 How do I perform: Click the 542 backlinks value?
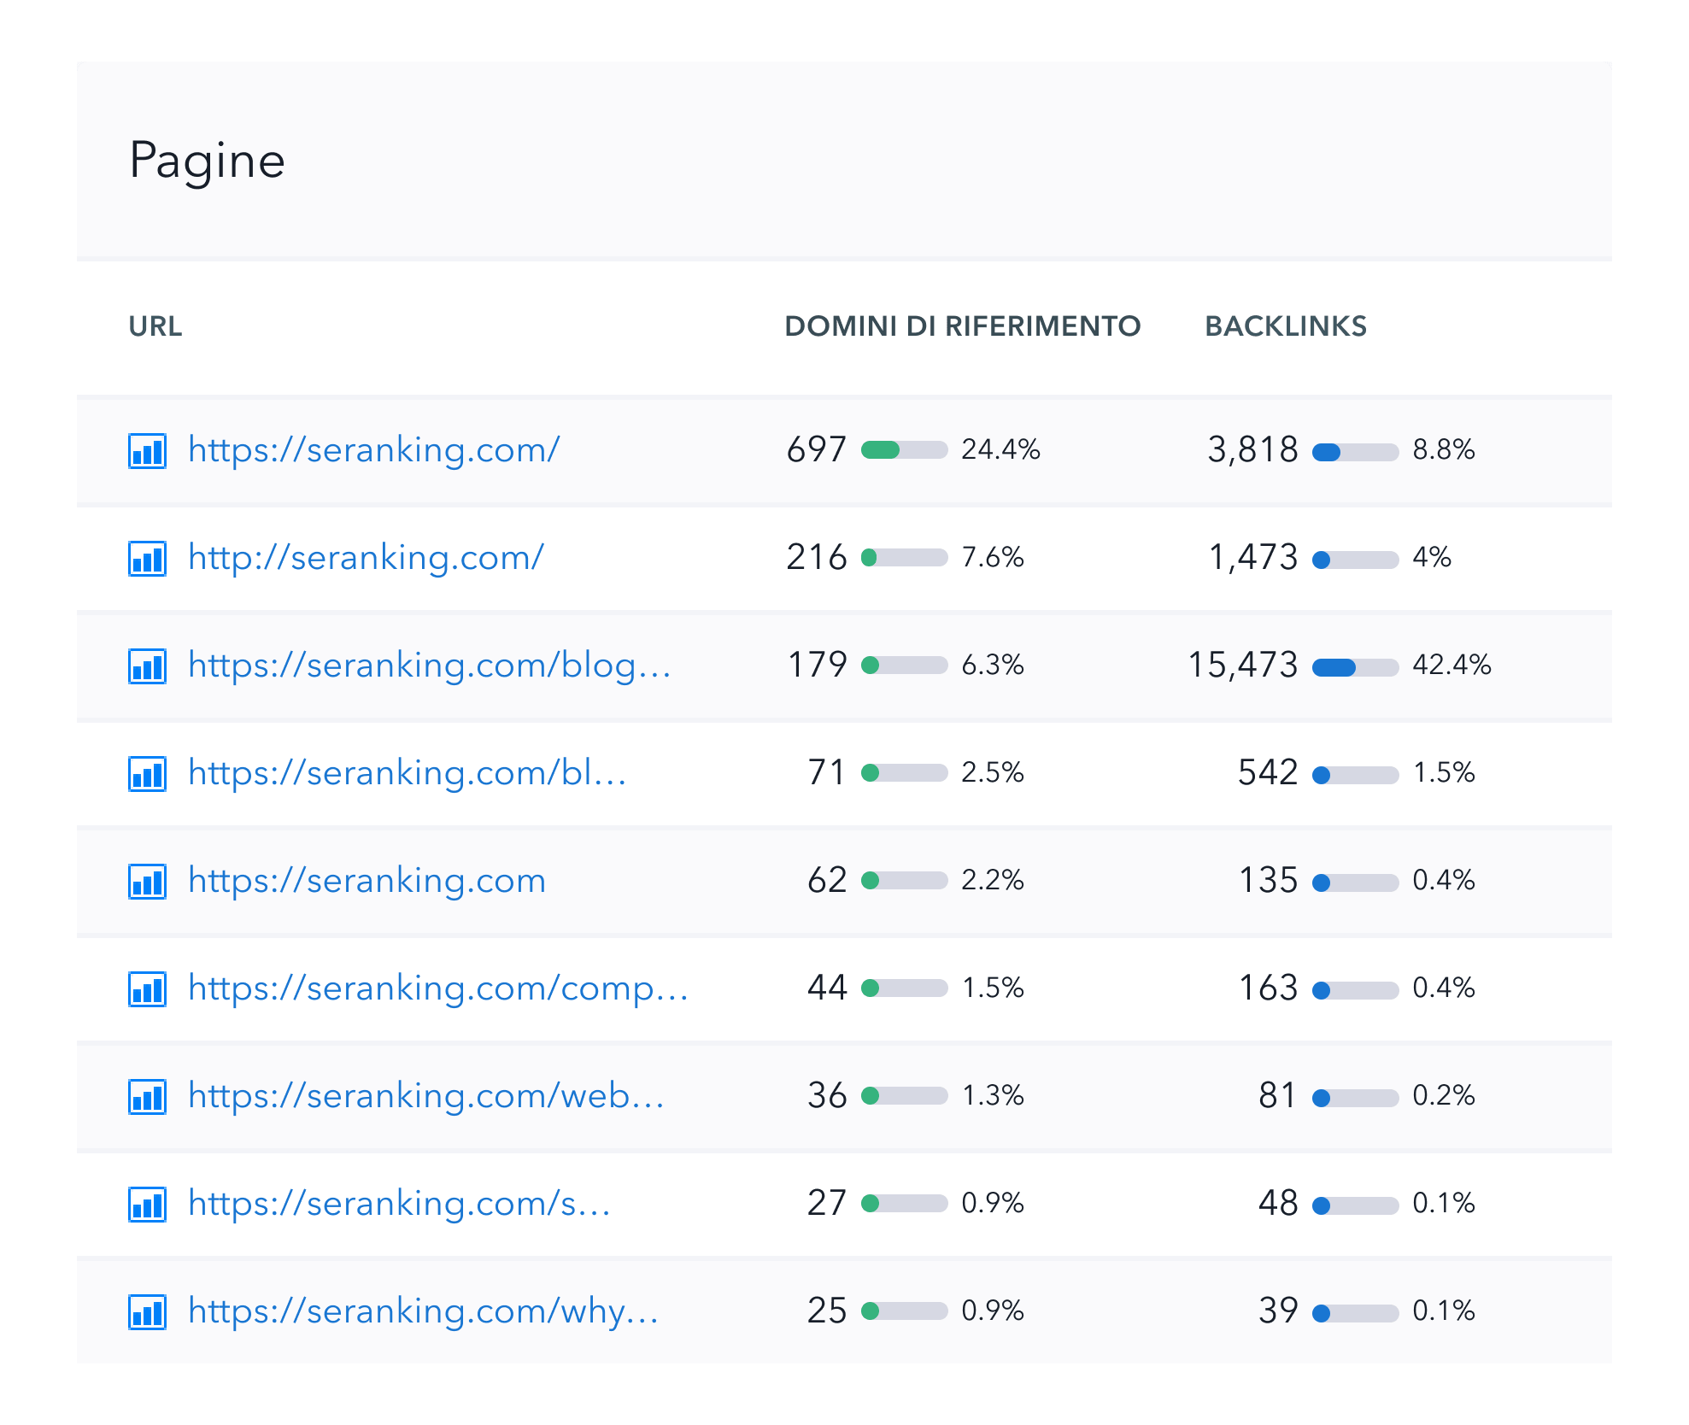point(1268,773)
